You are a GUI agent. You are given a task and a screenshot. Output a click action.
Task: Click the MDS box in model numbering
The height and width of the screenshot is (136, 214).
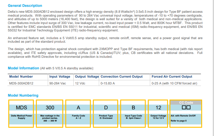pyautogui.click(x=21, y=107)
